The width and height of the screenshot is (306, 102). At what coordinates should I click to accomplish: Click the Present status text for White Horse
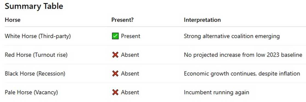point(131,36)
